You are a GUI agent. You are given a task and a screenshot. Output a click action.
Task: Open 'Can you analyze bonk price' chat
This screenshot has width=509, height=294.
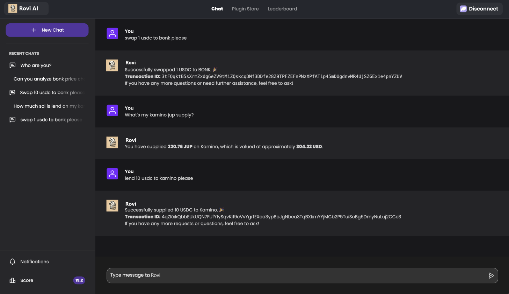tap(49, 79)
